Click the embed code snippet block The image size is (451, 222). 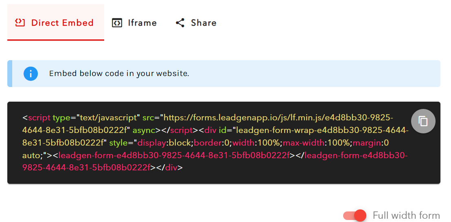tap(224, 143)
